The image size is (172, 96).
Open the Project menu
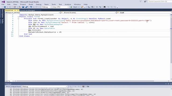tap(23, 4)
